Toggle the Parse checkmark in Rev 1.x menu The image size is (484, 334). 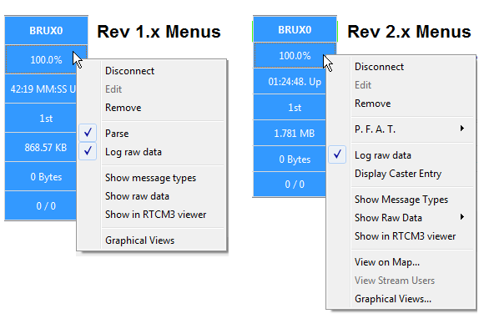click(88, 133)
